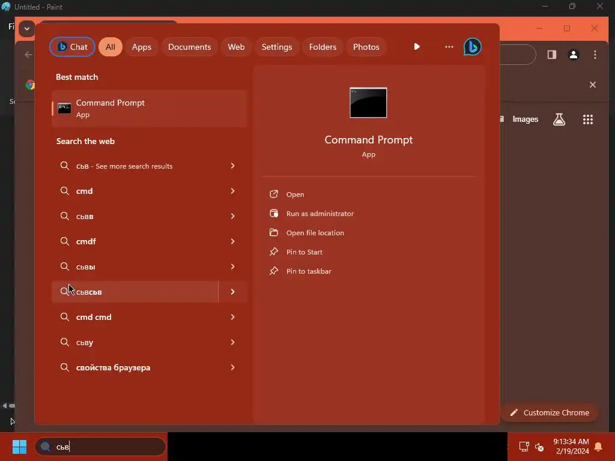
Task: Close the Chrome bar with X
Action: [593, 85]
